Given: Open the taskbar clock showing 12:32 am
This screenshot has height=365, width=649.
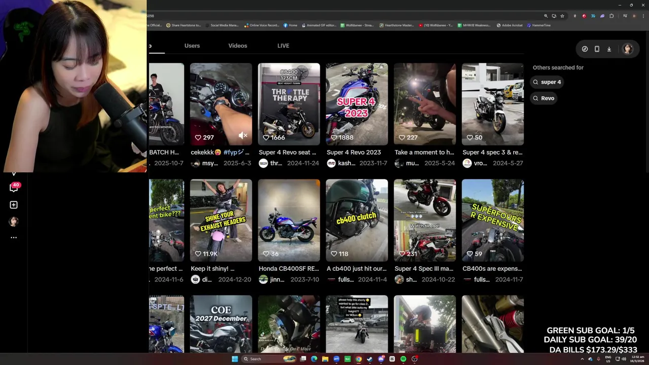Looking at the screenshot, I should 638,359.
